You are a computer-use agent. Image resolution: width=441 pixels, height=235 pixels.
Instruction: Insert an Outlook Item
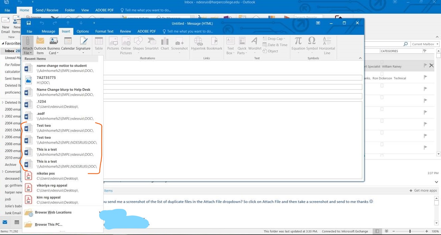tap(40, 46)
